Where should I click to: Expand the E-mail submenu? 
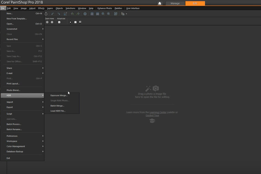tap(22, 73)
